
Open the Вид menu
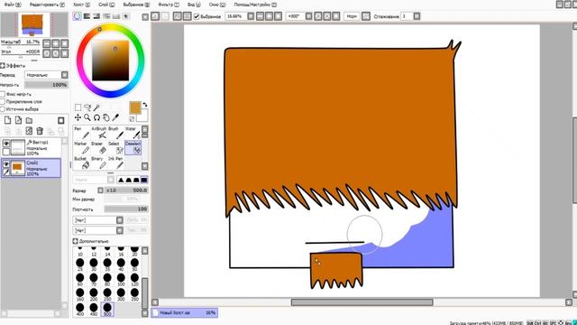(x=194, y=5)
